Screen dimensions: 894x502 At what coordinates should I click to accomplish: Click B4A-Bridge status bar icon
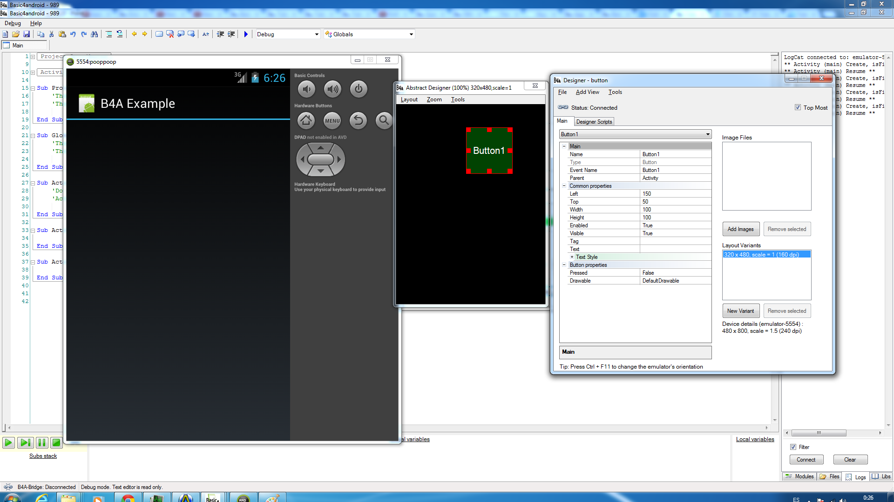click(x=8, y=487)
